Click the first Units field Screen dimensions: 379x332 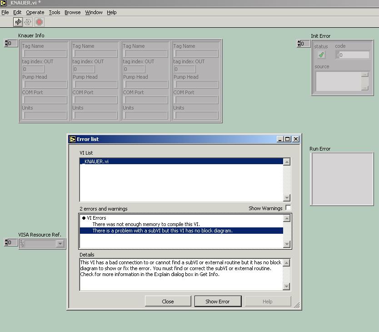point(45,116)
